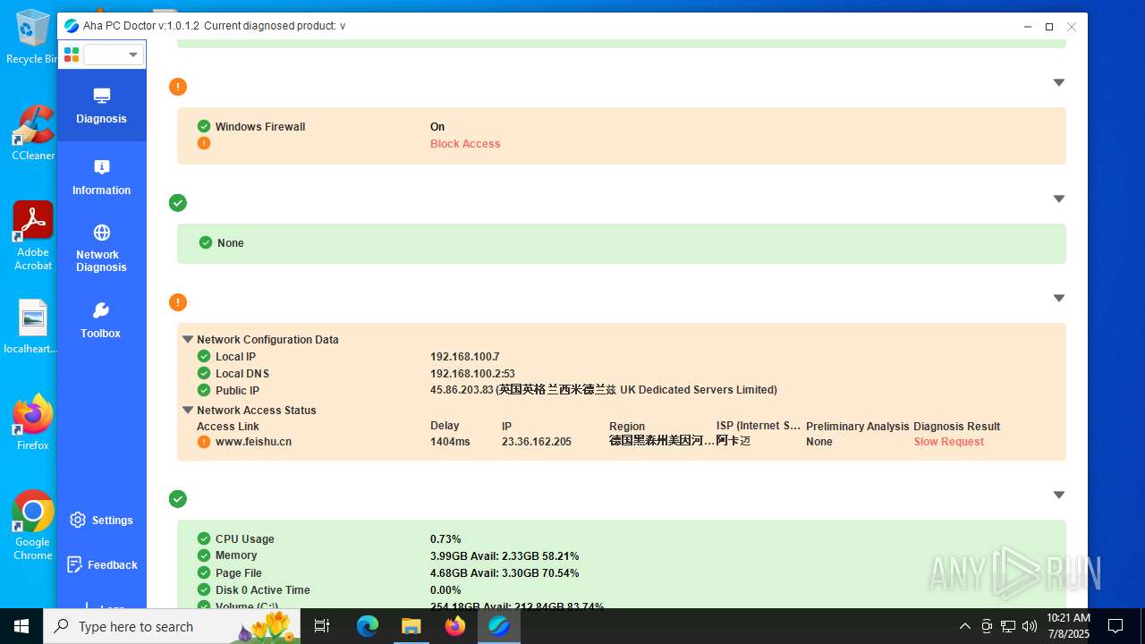Screen dimensions: 1145x644
Task: Click the Local DNS check icon
Action: click(x=204, y=374)
